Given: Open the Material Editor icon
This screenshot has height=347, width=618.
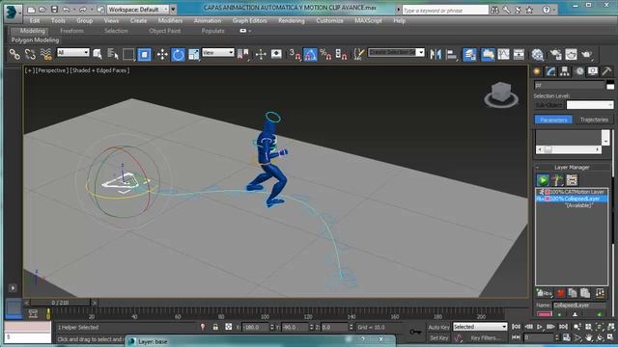Looking at the screenshot, I should [x=537, y=54].
